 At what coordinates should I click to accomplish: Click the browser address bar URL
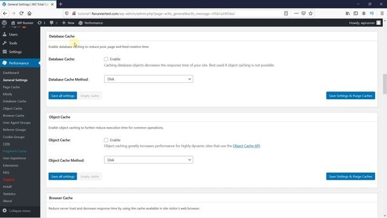(x=156, y=13)
